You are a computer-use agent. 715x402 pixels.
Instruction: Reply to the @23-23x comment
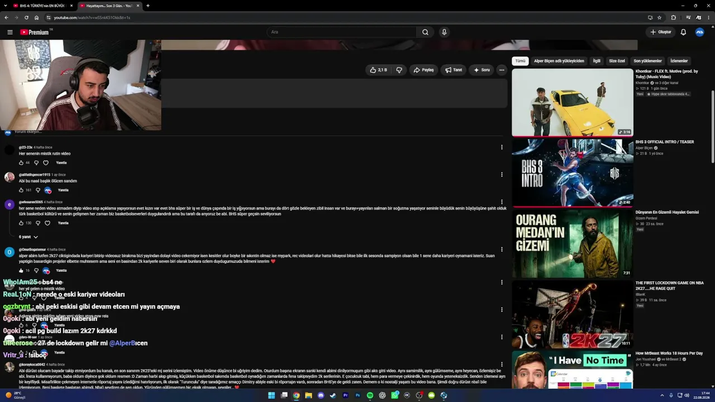(61, 162)
